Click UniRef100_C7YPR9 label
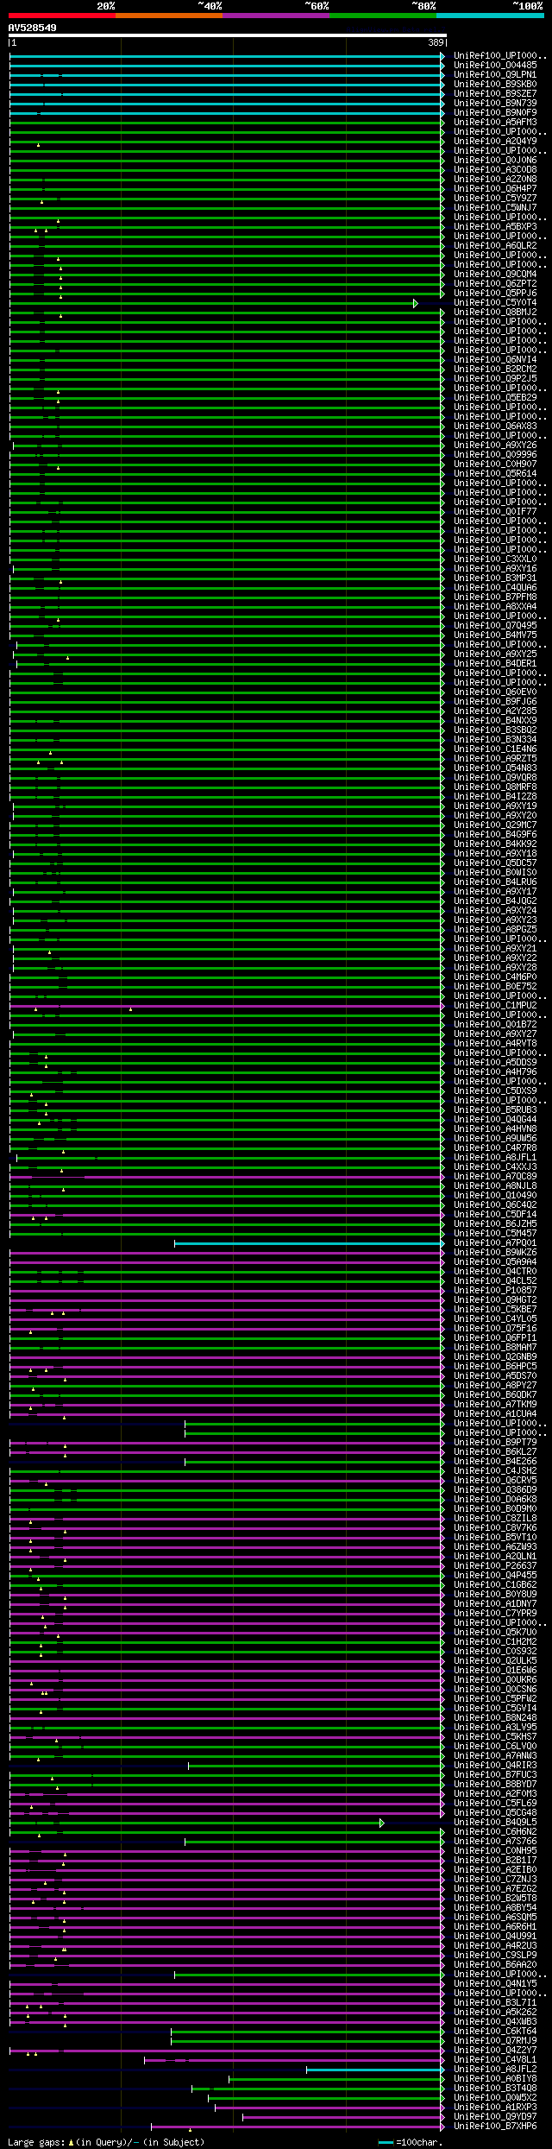The width and height of the screenshot is (552, 2149). pyautogui.click(x=495, y=1614)
